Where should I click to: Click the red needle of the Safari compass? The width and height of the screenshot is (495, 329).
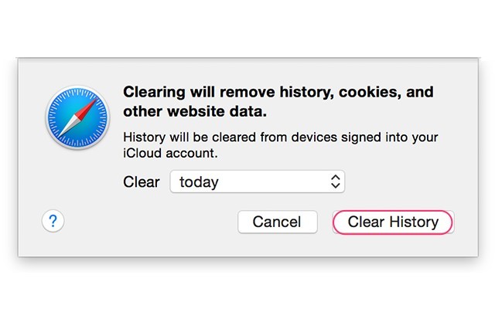point(86,110)
